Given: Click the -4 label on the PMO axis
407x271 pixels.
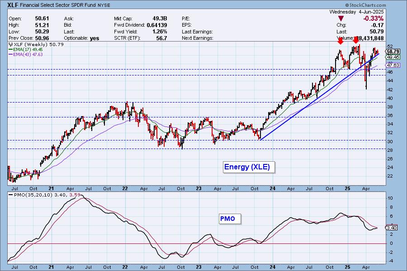Looking at the screenshot, I should 390,261.
